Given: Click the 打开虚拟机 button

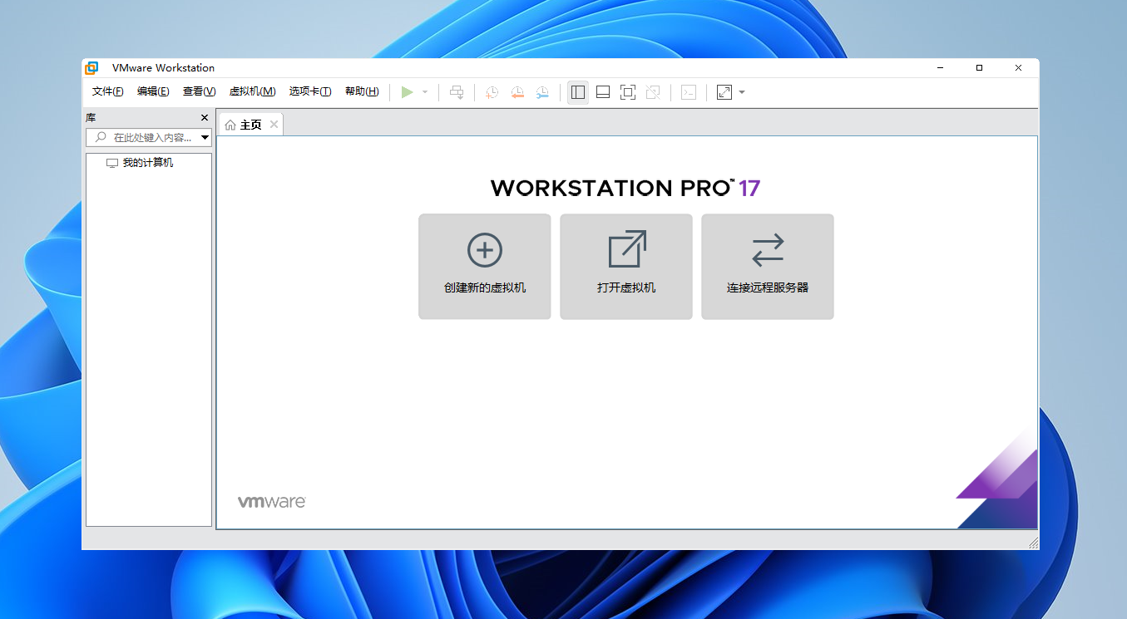Looking at the screenshot, I should (626, 267).
